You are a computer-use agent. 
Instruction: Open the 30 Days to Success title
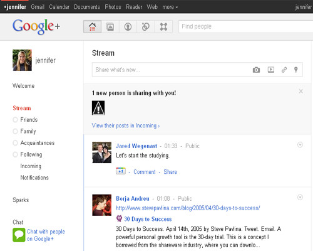[x=148, y=219]
